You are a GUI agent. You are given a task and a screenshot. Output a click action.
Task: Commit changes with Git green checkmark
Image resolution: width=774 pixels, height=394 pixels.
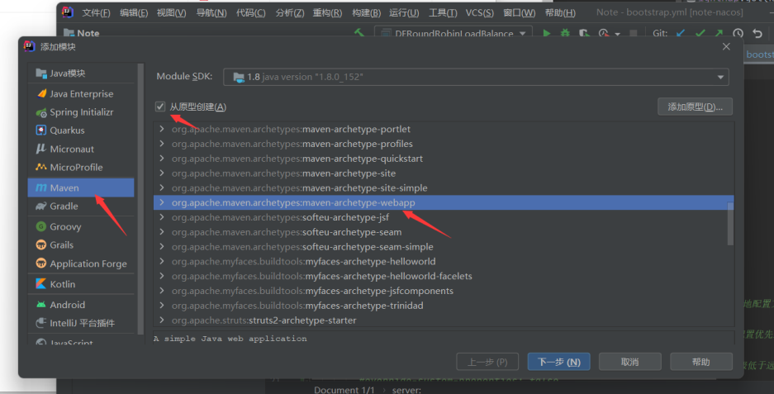tap(700, 33)
